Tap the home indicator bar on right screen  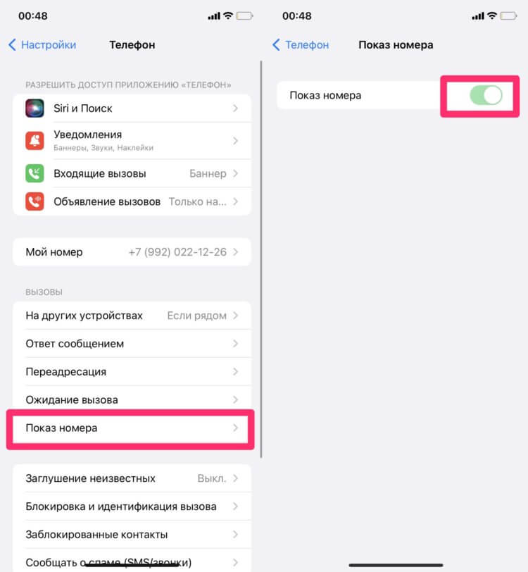click(x=396, y=565)
